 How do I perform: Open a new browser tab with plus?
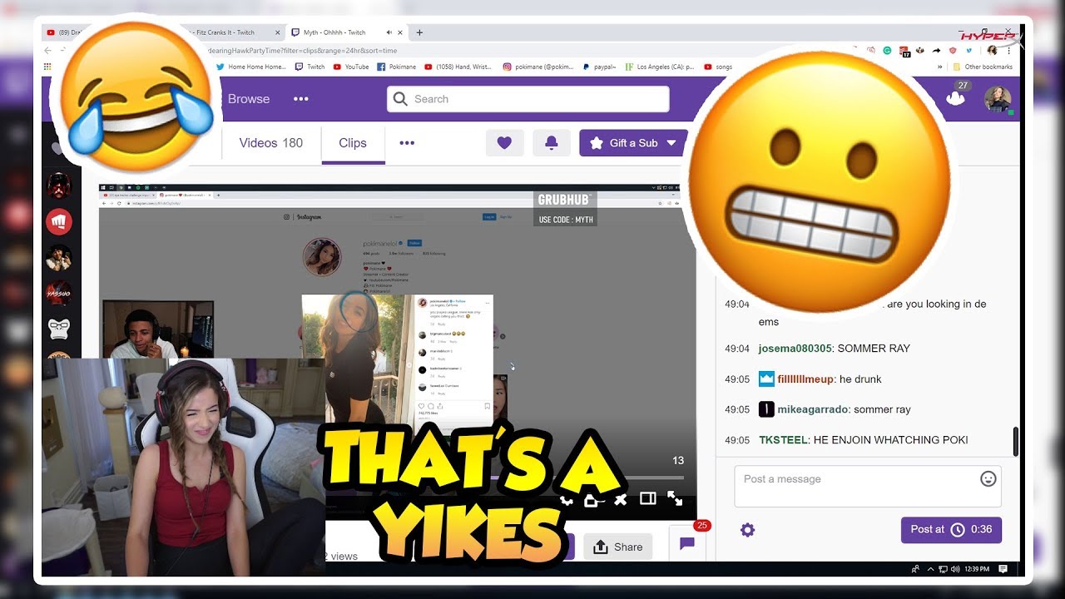tap(419, 32)
